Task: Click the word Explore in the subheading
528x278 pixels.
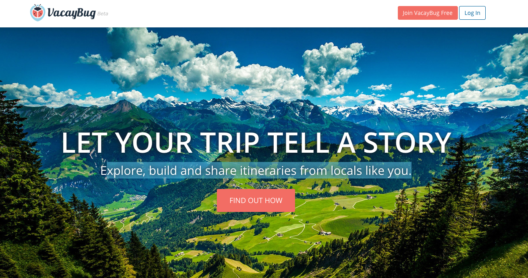Action: (x=123, y=170)
